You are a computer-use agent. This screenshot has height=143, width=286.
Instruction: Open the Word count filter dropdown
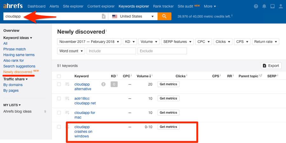pyautogui.click(x=71, y=51)
